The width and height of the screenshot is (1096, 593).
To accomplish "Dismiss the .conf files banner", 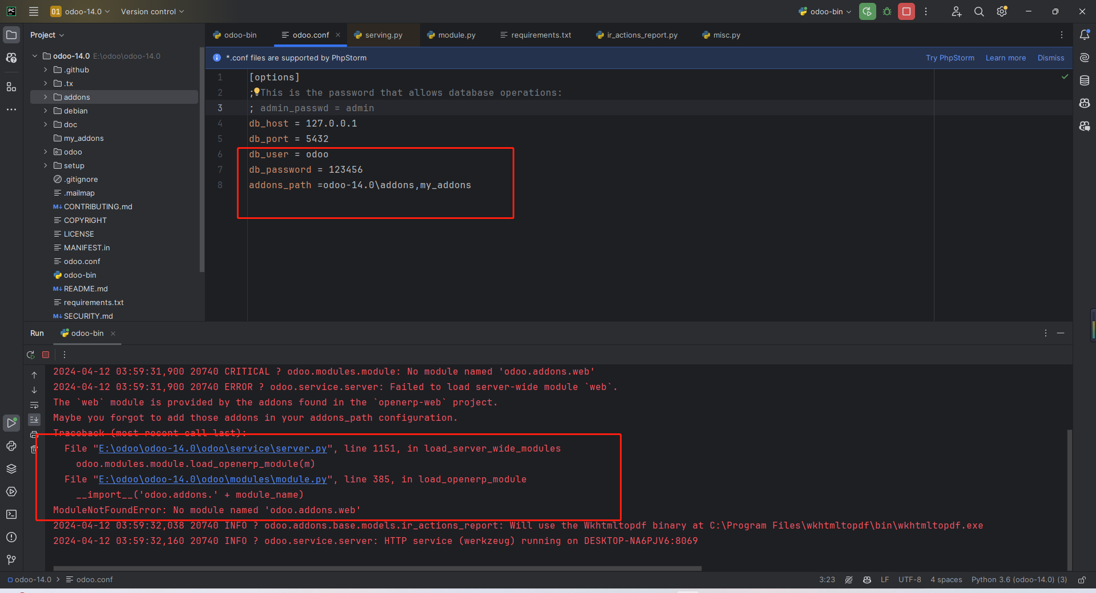I will [1050, 58].
